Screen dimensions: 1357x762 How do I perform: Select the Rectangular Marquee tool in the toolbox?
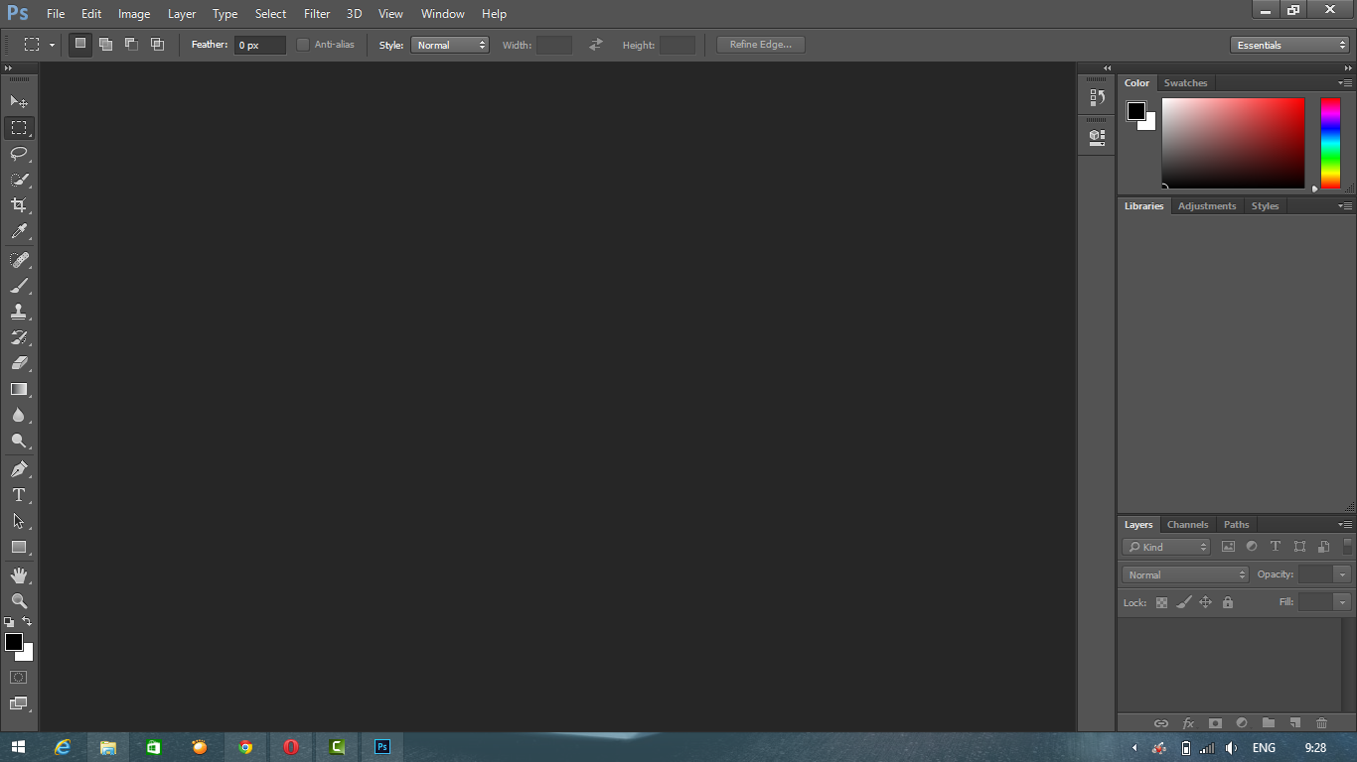point(19,128)
